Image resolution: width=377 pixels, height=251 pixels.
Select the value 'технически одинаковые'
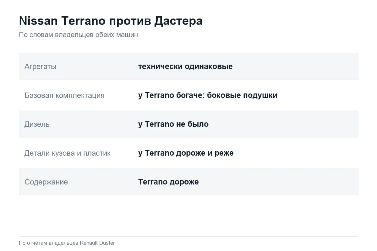tap(185, 67)
